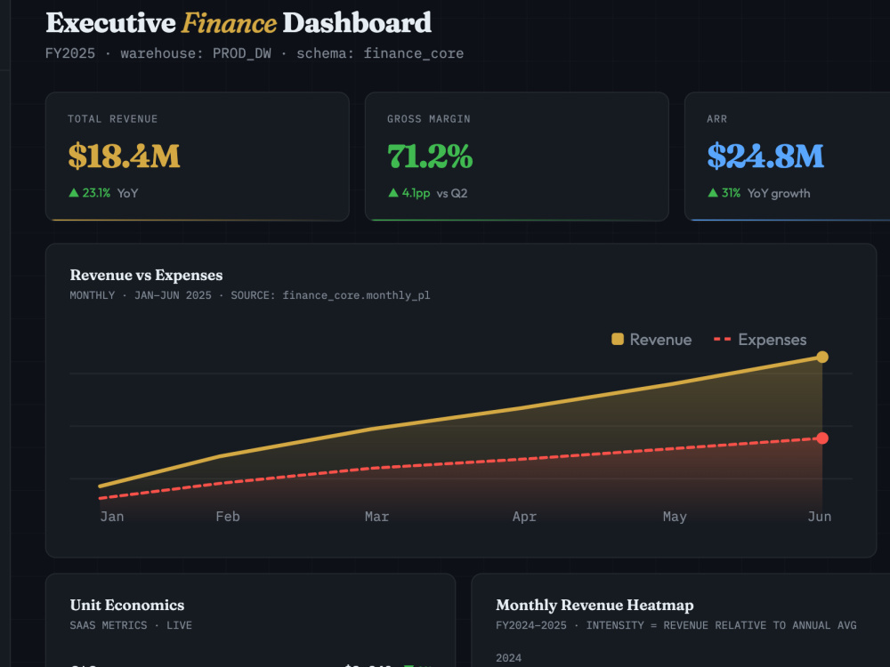Click the Revenue June data point
Viewport: 890px width, 667px height.
(x=821, y=357)
